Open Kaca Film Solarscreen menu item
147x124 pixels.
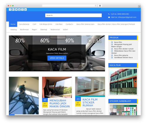[x=86, y=24]
